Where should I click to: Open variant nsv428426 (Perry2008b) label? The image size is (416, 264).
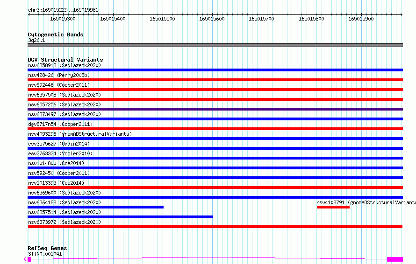pos(59,75)
